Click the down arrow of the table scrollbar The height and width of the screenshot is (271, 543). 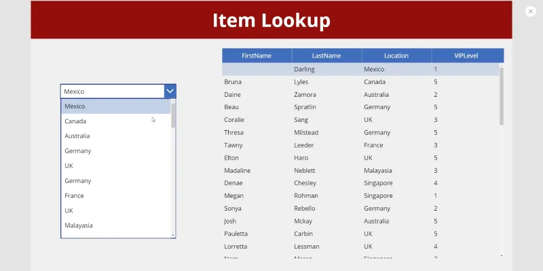tap(502, 256)
